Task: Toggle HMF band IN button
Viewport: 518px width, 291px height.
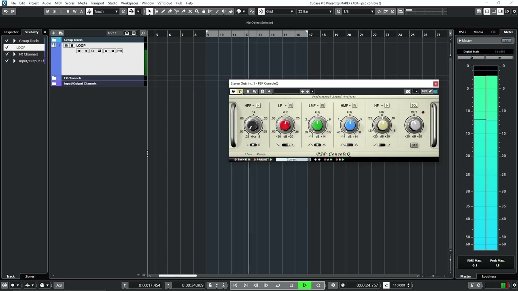Action: (x=355, y=105)
